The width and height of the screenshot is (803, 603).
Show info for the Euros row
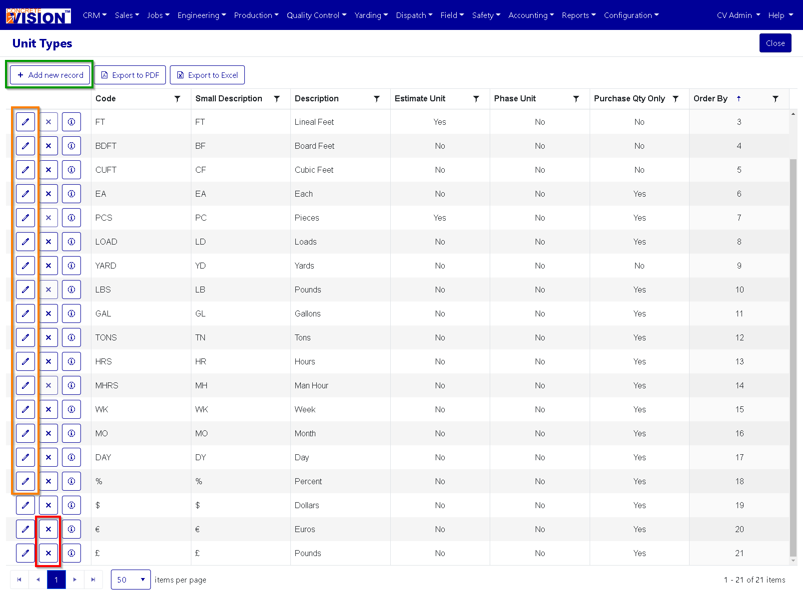click(71, 529)
